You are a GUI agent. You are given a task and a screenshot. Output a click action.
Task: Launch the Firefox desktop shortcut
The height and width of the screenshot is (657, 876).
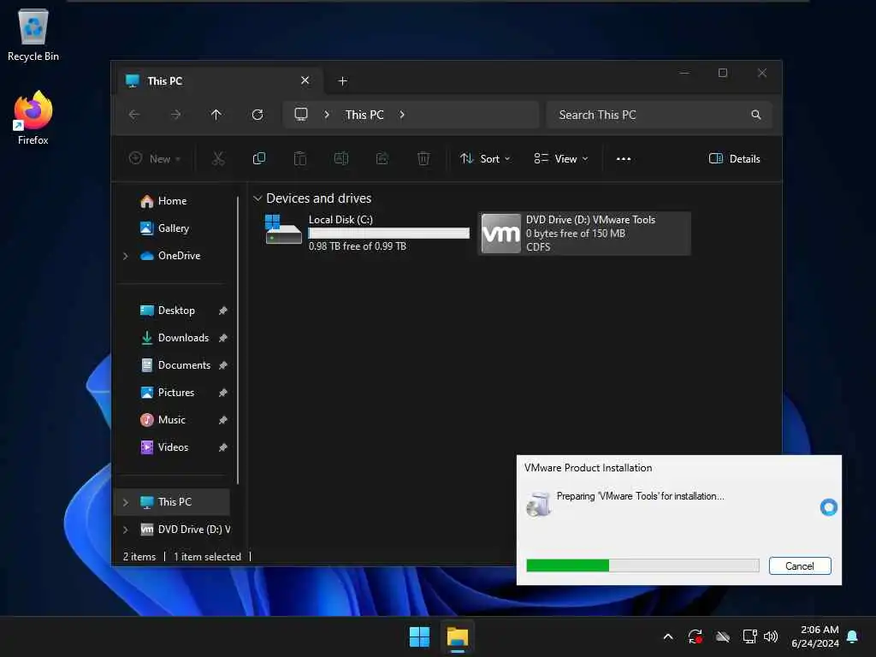(x=33, y=118)
